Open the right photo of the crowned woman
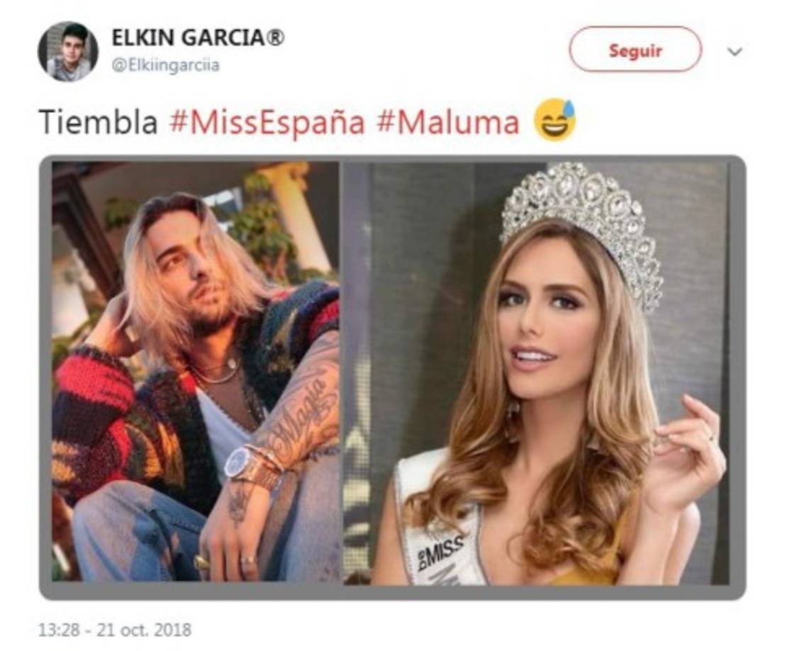Image resolution: width=789 pixels, height=651 pixels. pyautogui.click(x=537, y=373)
